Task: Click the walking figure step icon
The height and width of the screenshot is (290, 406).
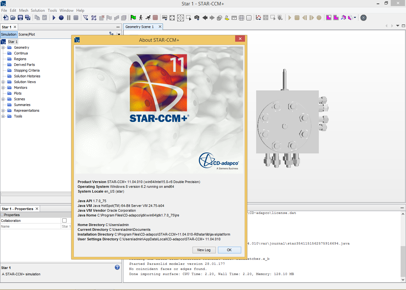Action: [x=141, y=18]
